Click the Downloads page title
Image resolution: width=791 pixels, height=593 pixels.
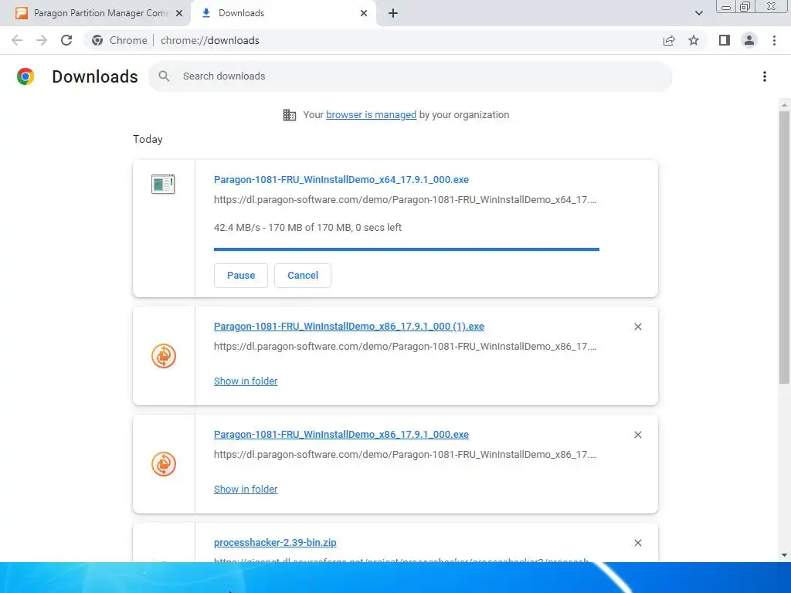pos(95,76)
